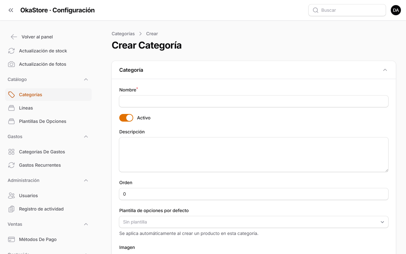Click the back arrow icon beside Volver al panel

tap(14, 37)
